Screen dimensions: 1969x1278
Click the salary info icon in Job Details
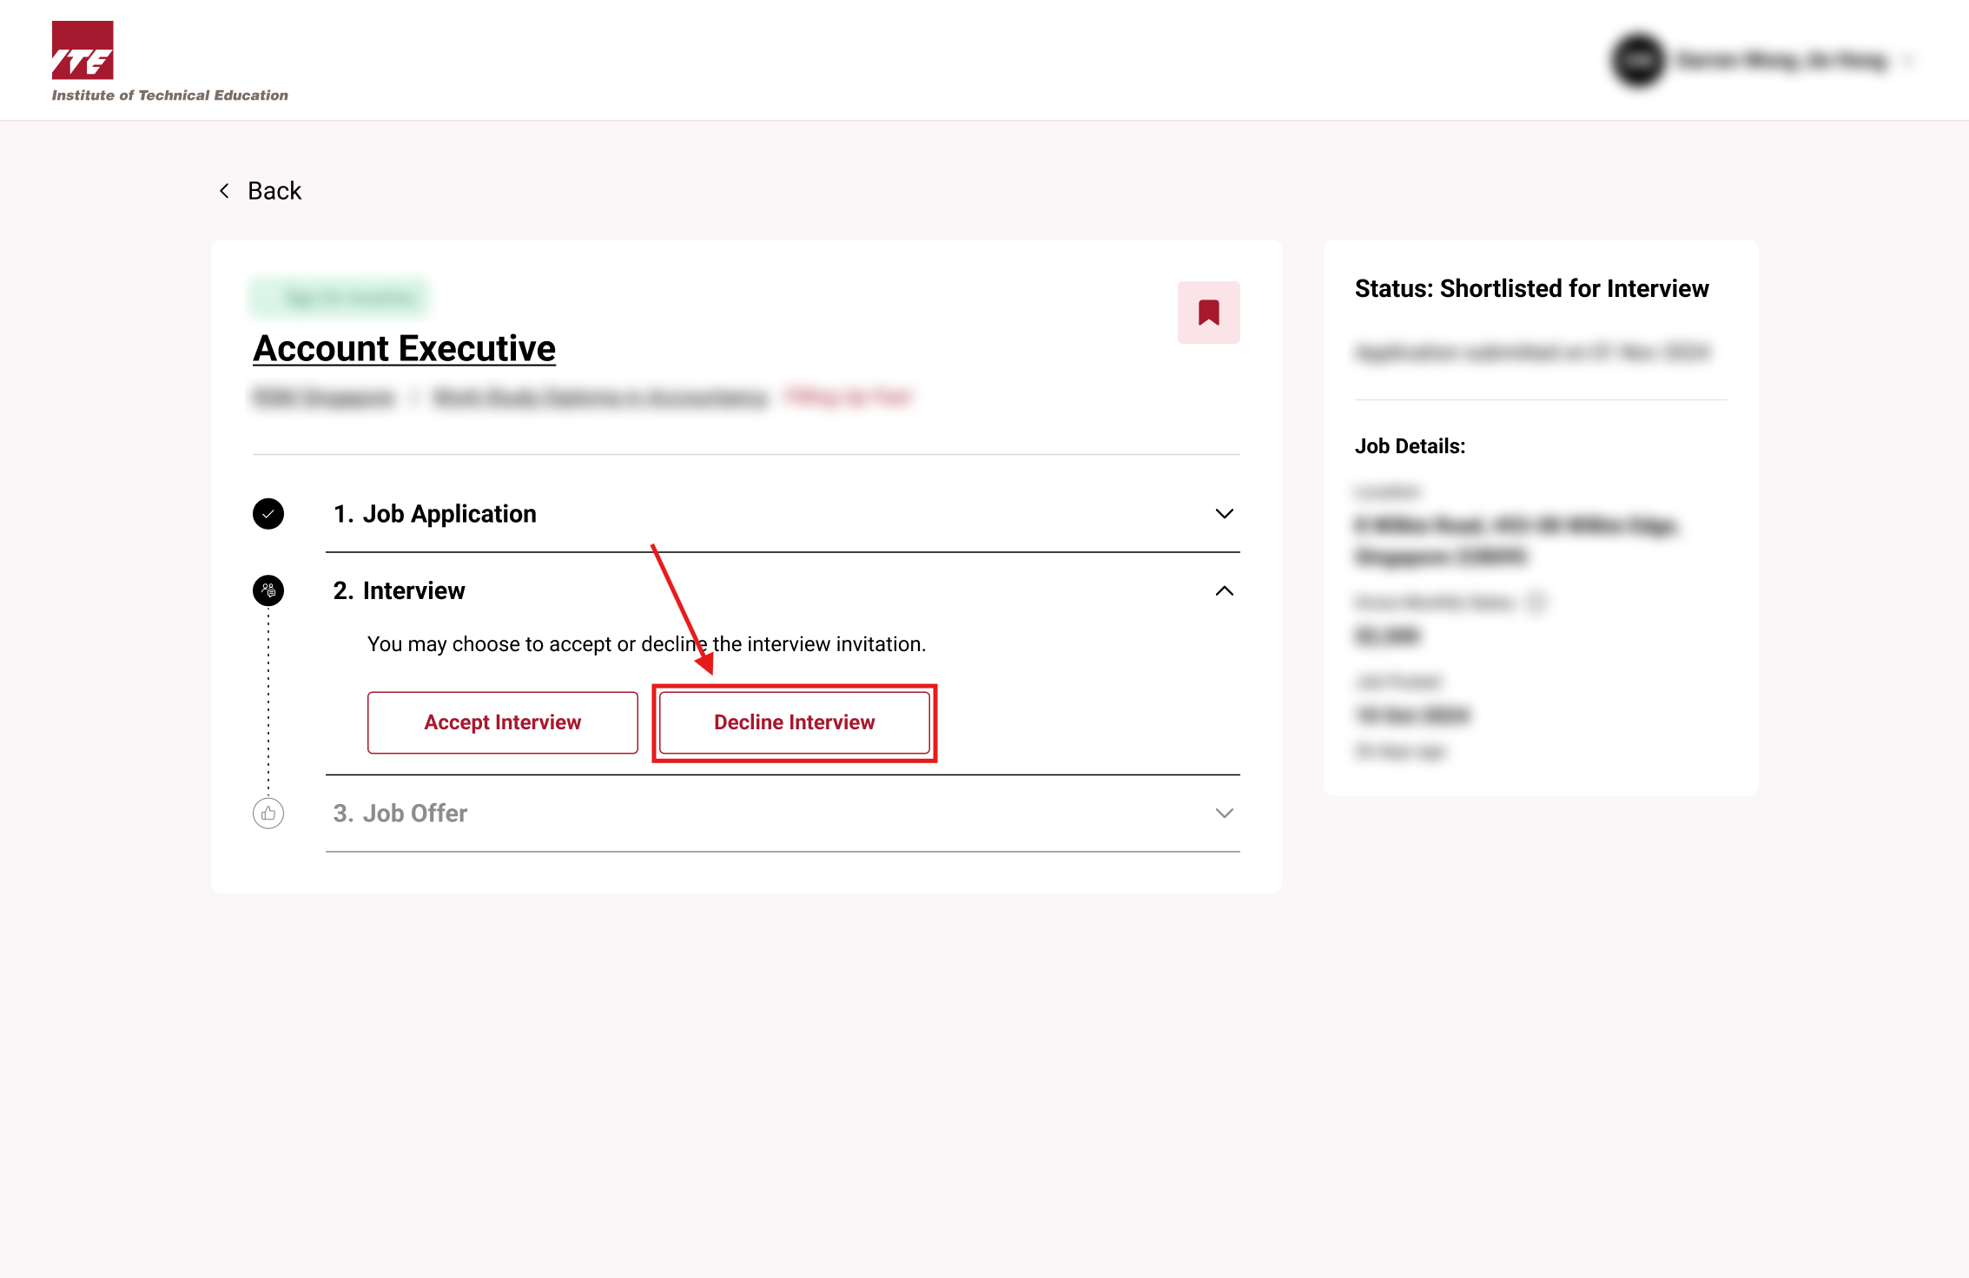(x=1536, y=602)
